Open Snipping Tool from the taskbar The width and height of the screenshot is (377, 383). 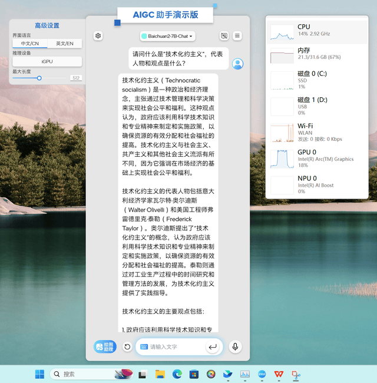point(296,374)
